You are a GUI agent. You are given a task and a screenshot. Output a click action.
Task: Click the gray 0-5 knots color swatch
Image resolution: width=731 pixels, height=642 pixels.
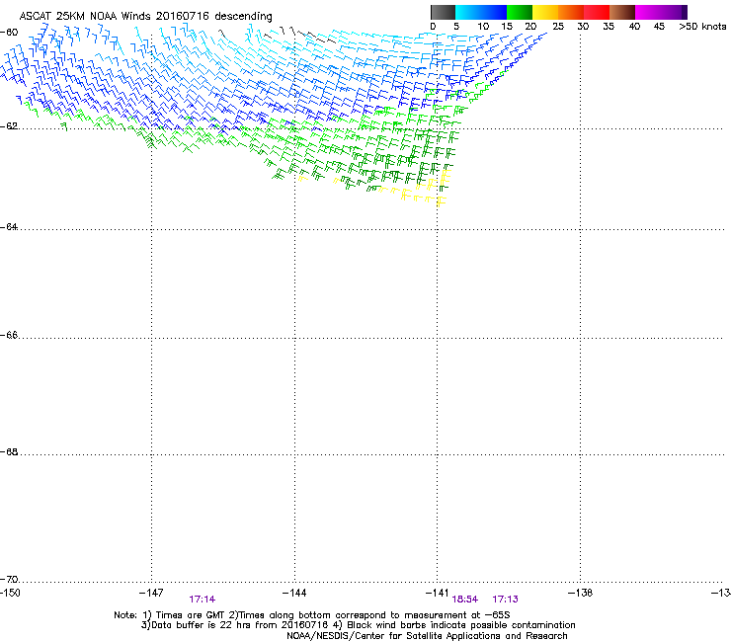click(x=443, y=12)
